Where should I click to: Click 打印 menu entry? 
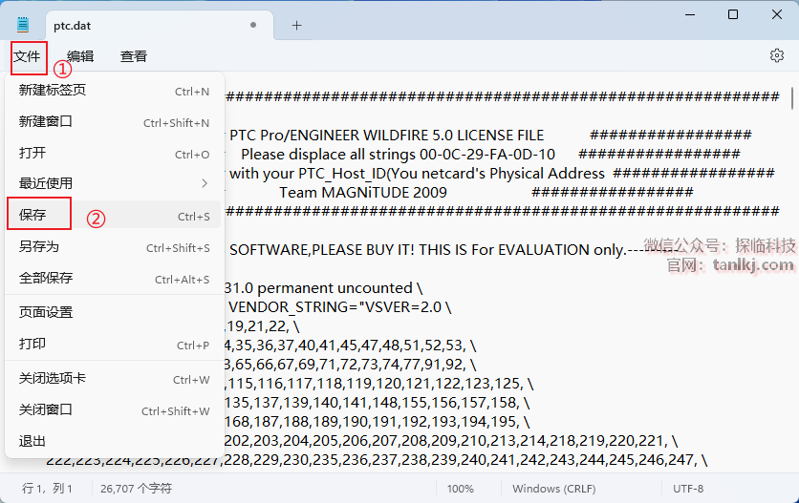[x=32, y=344]
